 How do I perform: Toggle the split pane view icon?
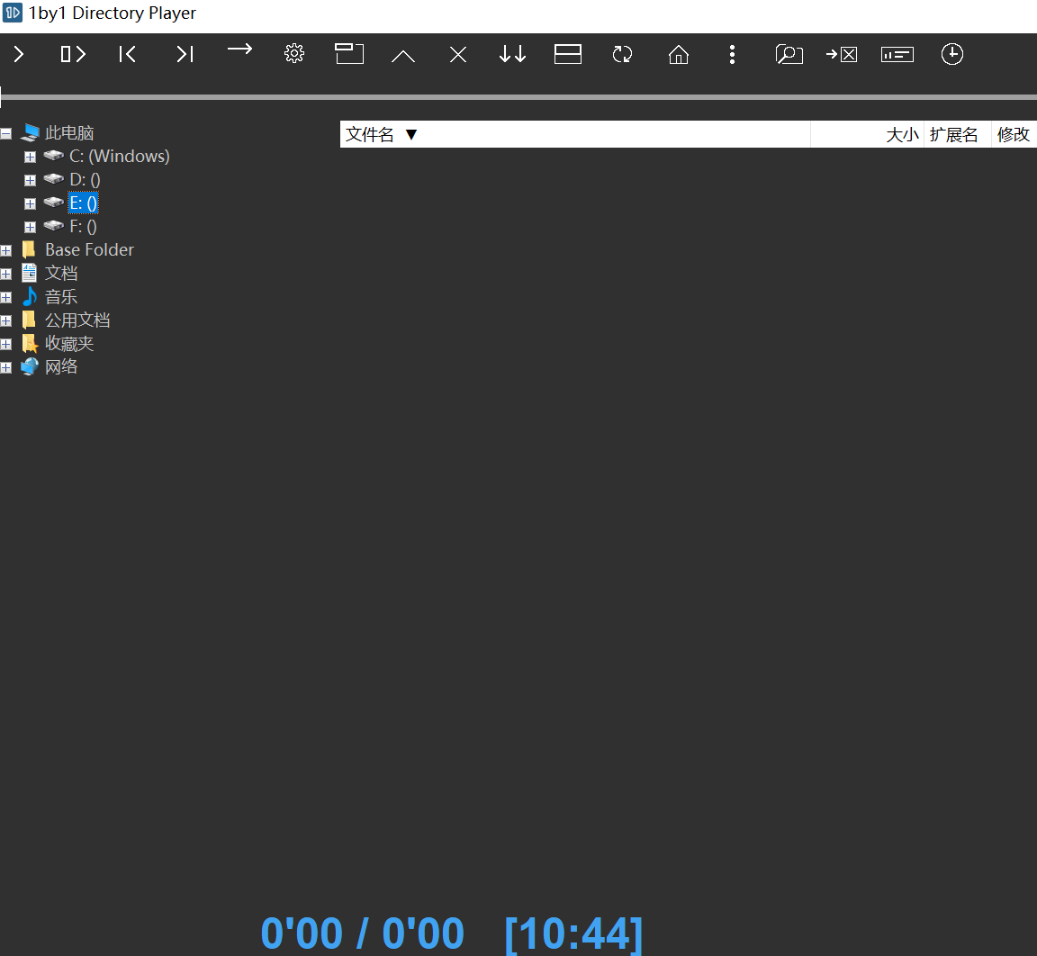pos(568,55)
